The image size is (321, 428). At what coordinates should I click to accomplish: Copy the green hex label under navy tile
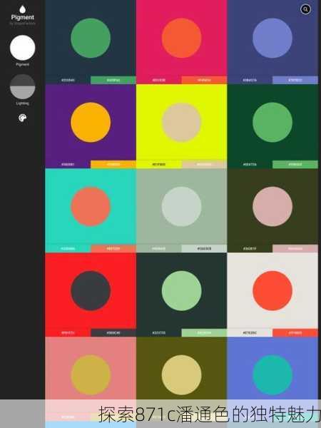pyautogui.click(x=113, y=80)
